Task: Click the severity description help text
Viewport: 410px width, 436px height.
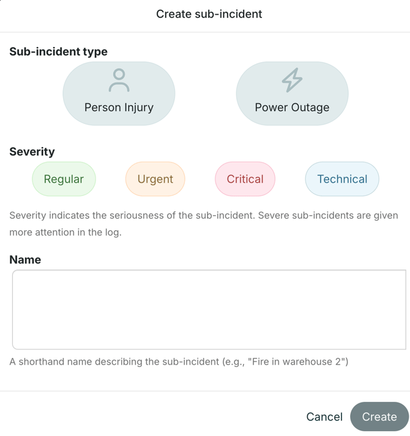Action: 203,223
